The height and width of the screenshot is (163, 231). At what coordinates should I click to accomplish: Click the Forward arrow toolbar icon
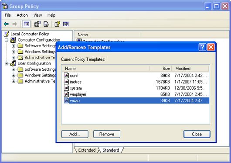(14, 24)
